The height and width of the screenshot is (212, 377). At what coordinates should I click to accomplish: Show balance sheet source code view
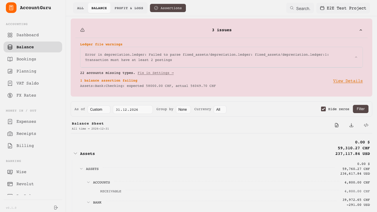click(x=366, y=125)
